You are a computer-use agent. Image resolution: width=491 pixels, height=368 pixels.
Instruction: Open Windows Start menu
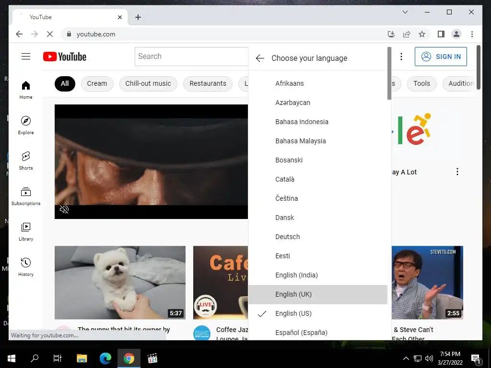coord(12,358)
